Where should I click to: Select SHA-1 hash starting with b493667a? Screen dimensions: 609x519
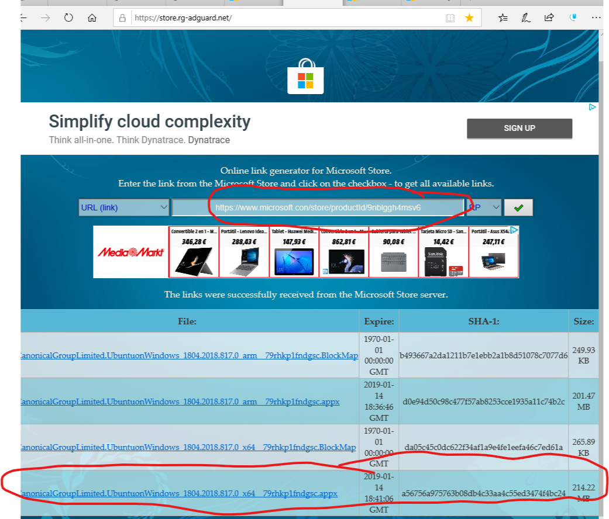coord(484,355)
